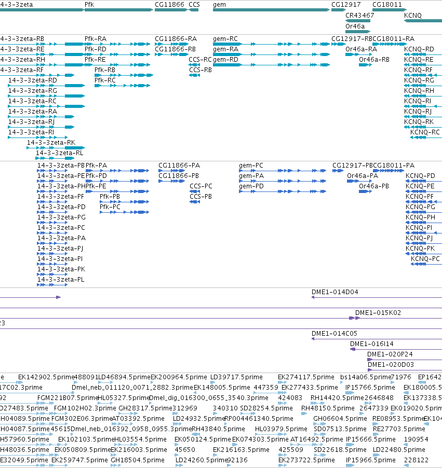Select transcript 14-3-3zeta-RD
The width and height of the screenshot is (442, 468).
(33, 80)
